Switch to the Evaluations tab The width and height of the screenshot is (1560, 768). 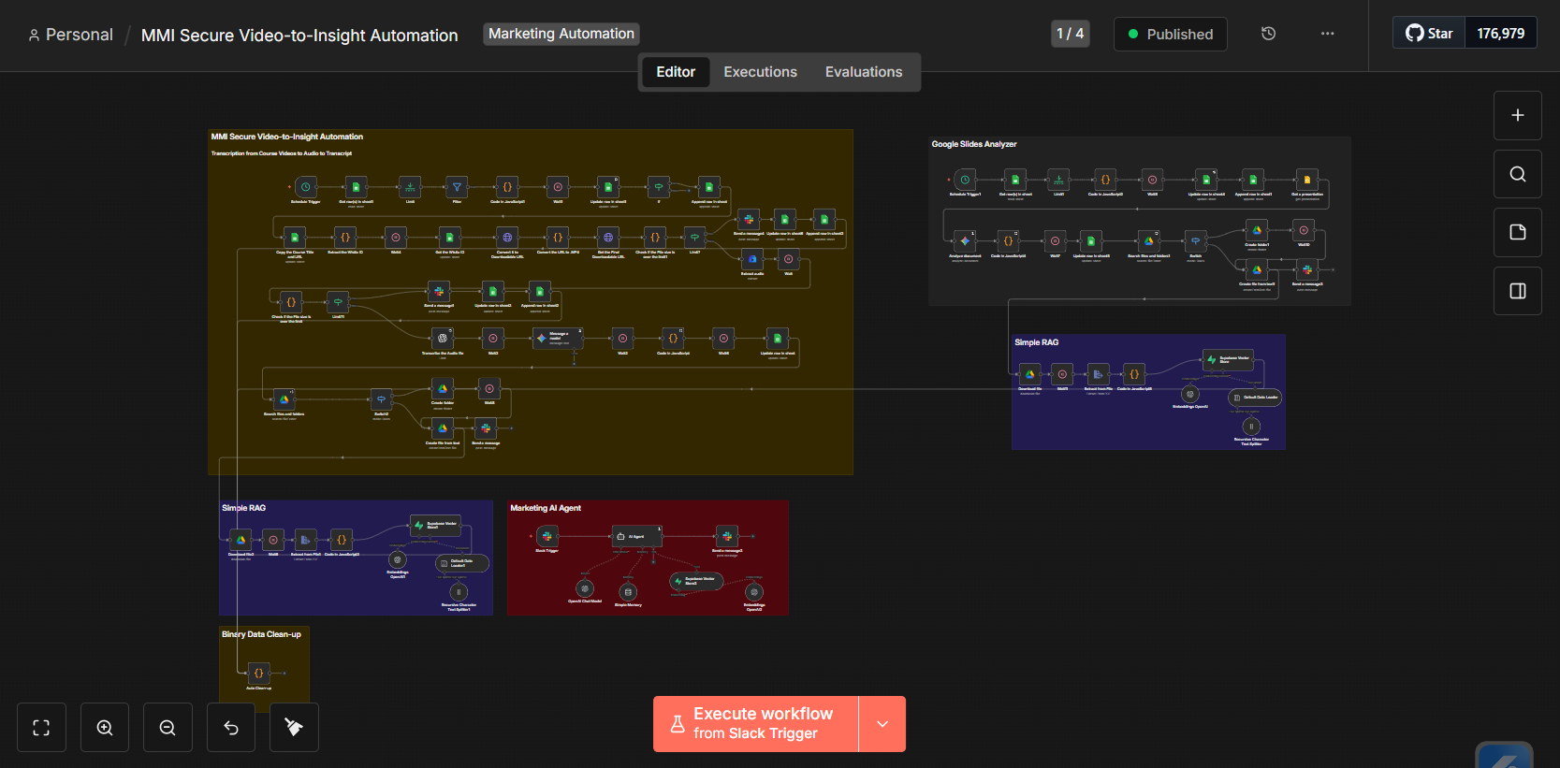[x=864, y=72]
